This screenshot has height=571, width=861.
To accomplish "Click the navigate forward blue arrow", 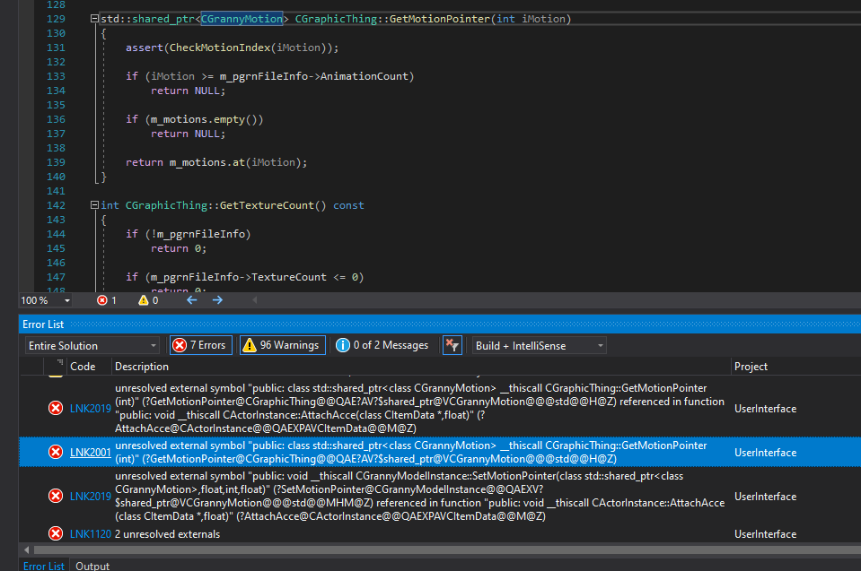I will [x=215, y=301].
